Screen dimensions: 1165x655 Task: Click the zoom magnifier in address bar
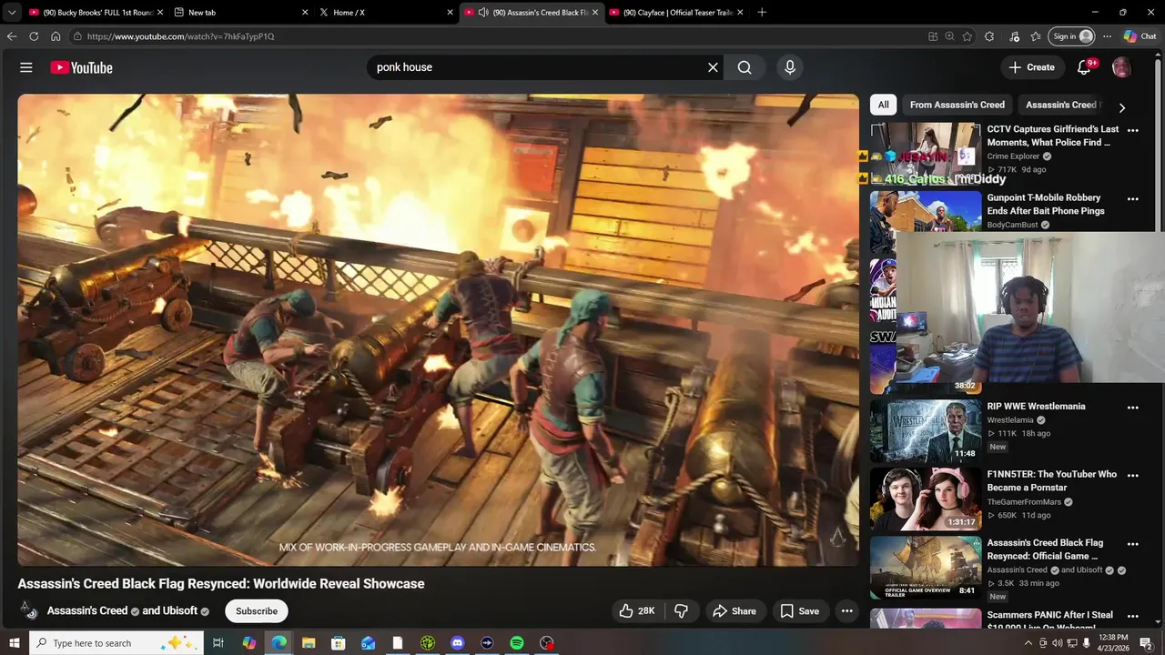click(x=949, y=36)
